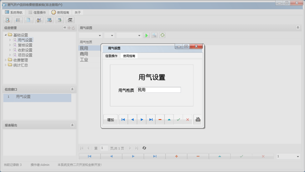305x172 pixels.
Task: Click the green run/execute arrow icon
Action: coord(146,35)
